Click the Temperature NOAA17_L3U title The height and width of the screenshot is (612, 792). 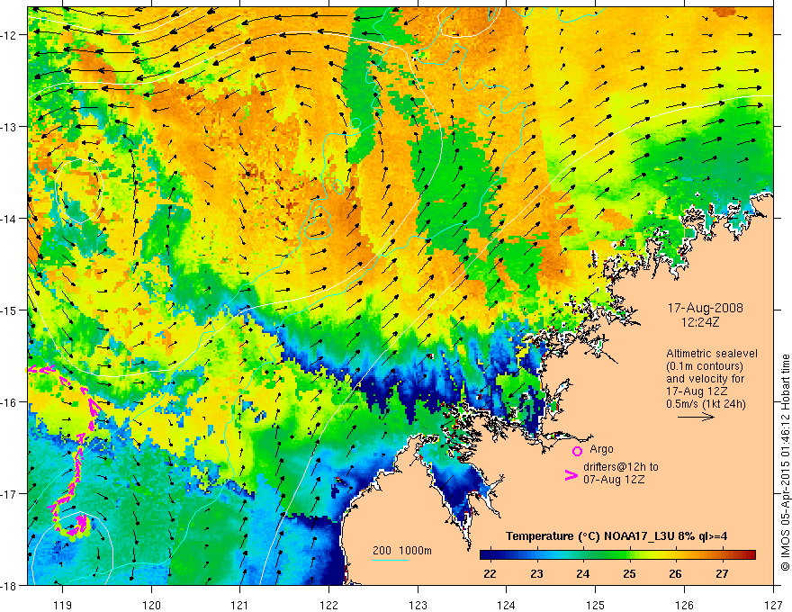click(x=616, y=535)
